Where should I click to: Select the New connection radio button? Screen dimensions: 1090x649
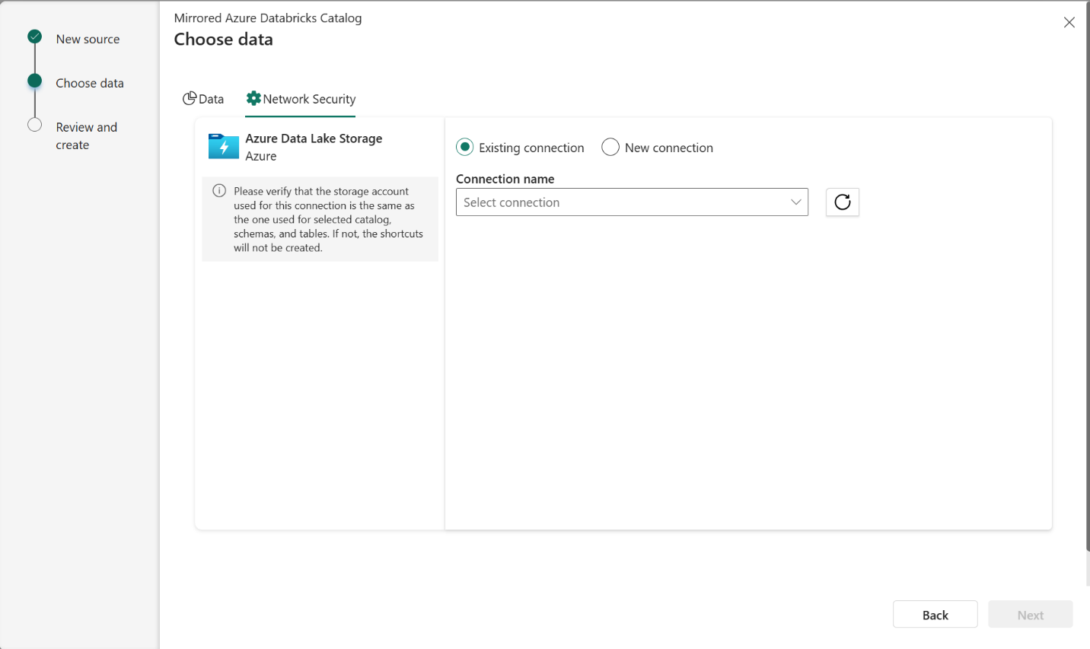[x=610, y=147]
